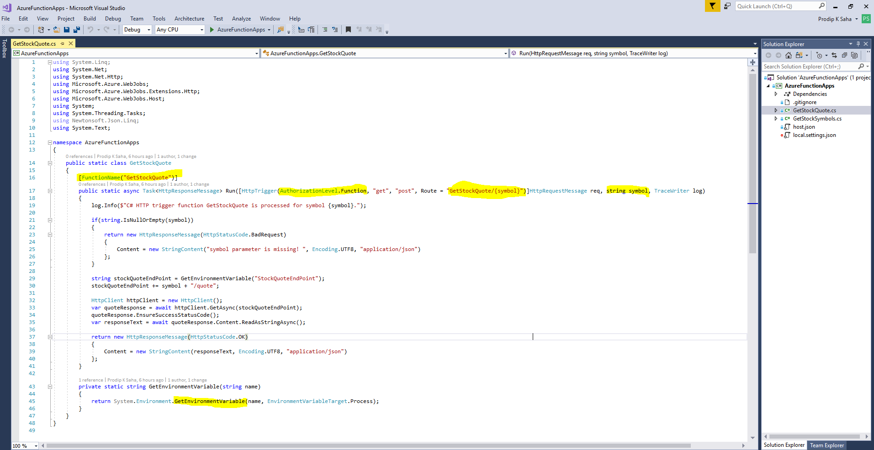Click Pending Changes Filter clock icon
The width and height of the screenshot is (874, 450).
coord(819,55)
